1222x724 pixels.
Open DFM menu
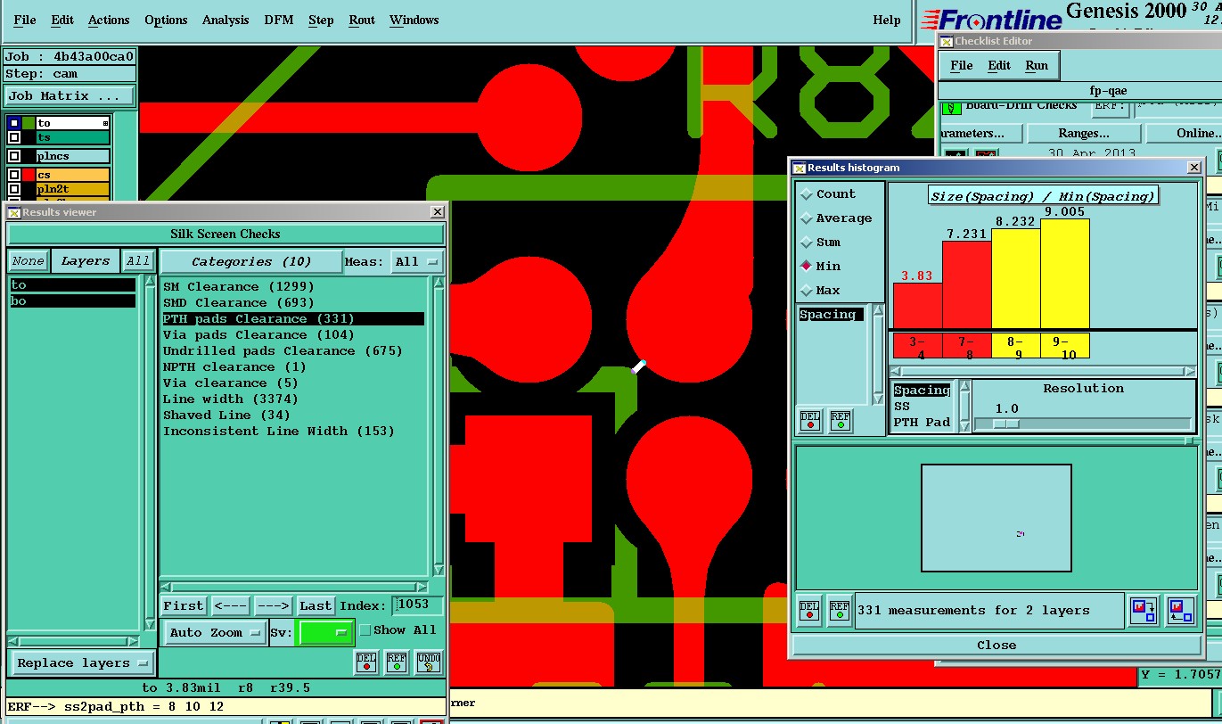pos(279,20)
